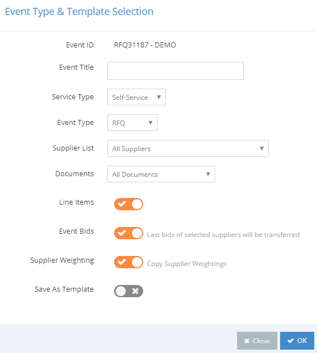Click the Supplier List label
The width and height of the screenshot is (317, 353).
[73, 148]
